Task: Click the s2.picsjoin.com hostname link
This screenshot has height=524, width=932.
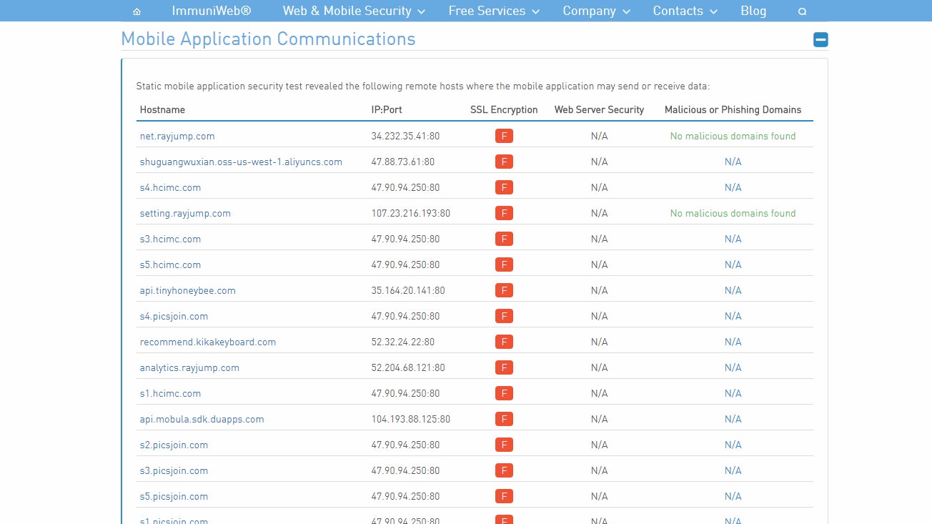Action: point(174,445)
